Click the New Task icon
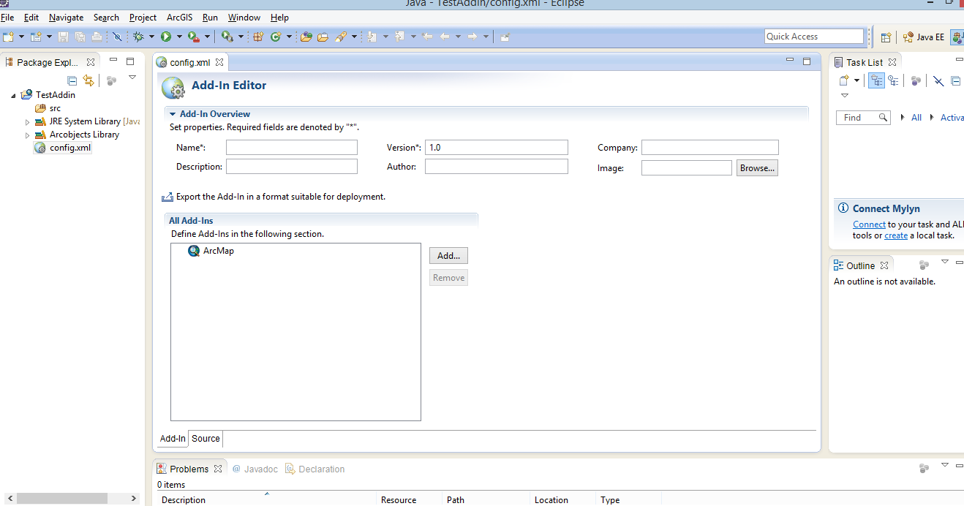Screen dimensions: 964x506 pos(843,80)
